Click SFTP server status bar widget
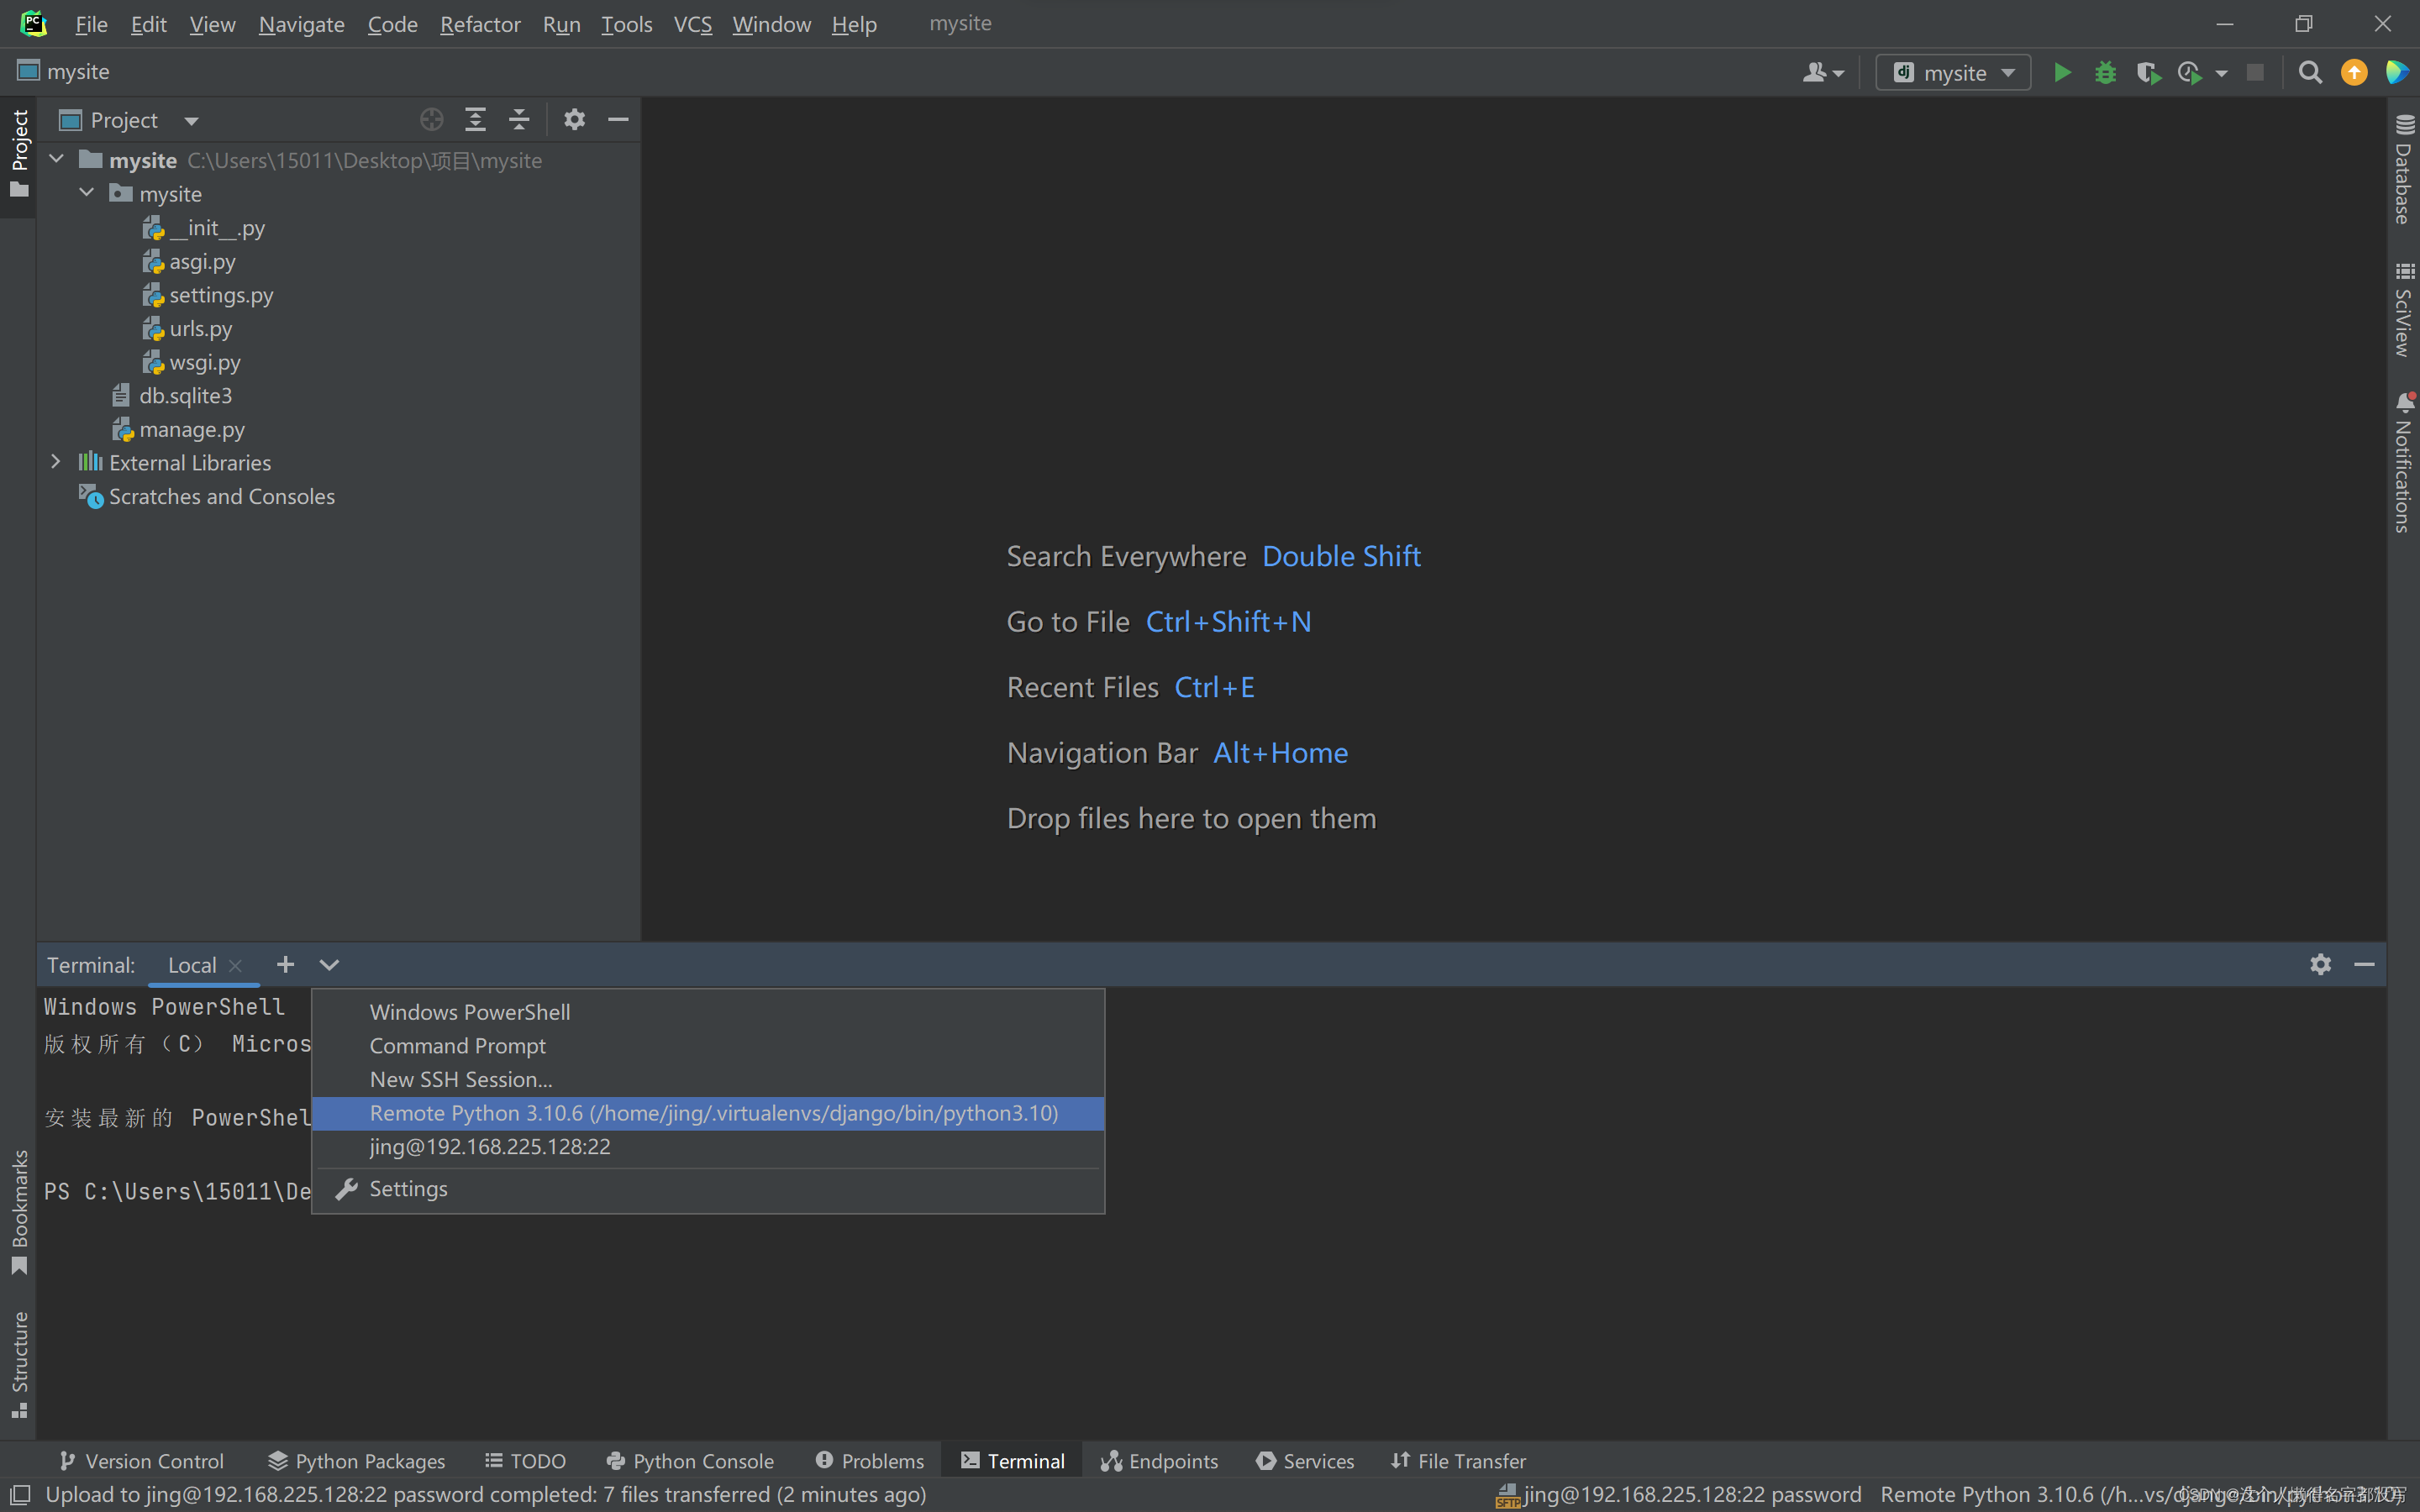 1678,1494
